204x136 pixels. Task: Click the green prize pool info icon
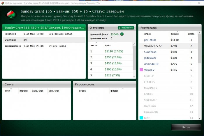[122, 34]
